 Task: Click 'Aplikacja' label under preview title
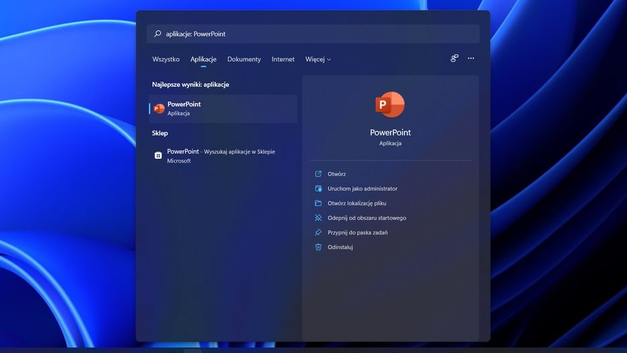[391, 143]
